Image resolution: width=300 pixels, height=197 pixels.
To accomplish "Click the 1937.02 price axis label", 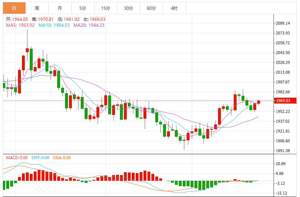I will [x=283, y=121].
